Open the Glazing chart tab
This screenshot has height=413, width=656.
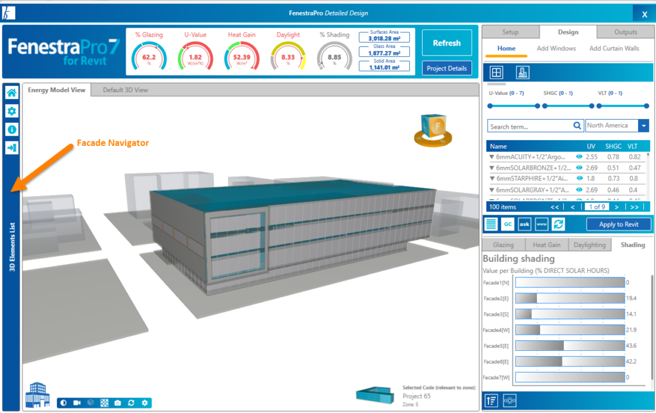503,245
